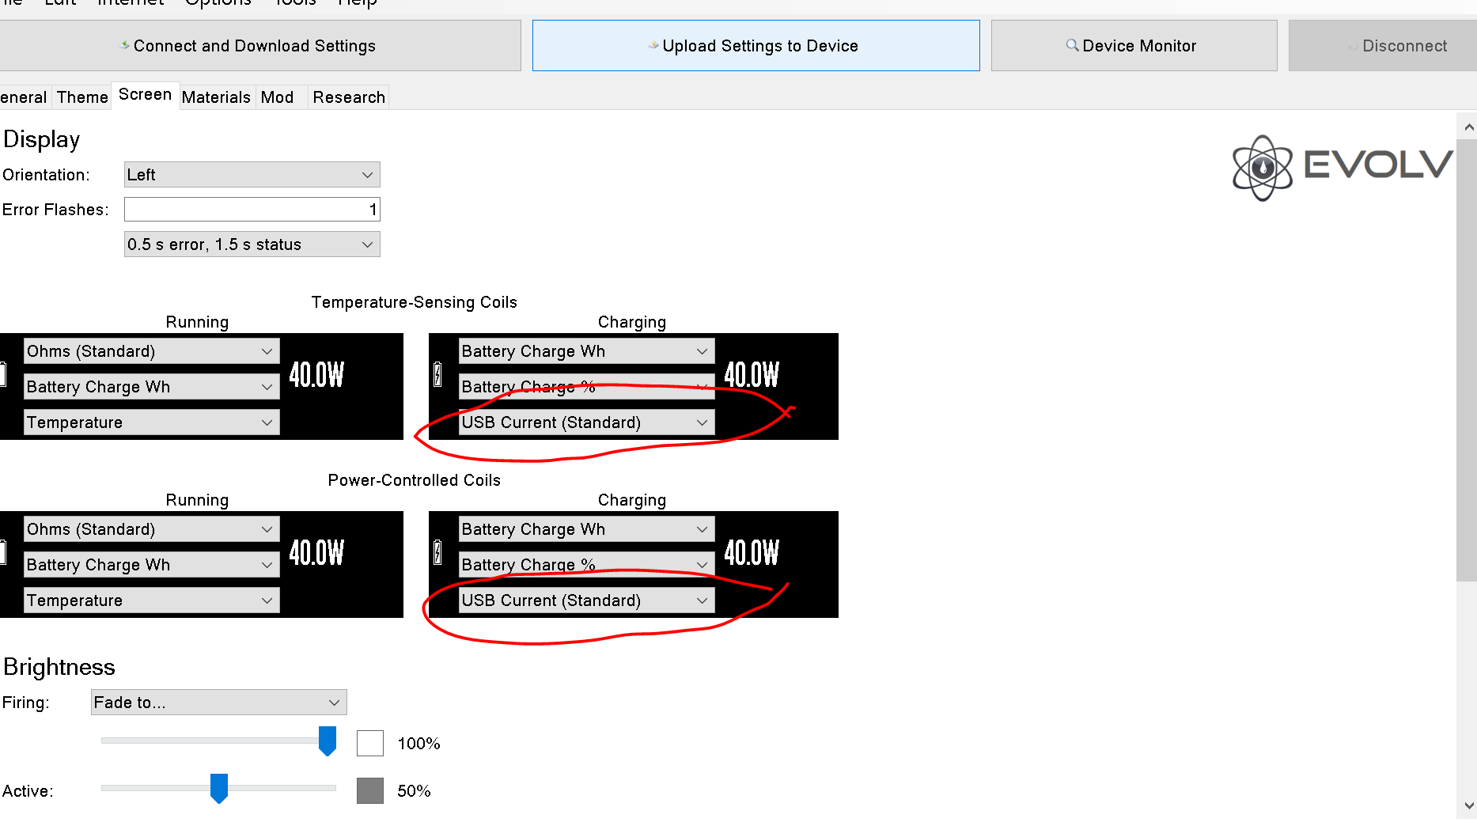1477x822 pixels.
Task: Click the scroll up arrow at top right
Action: 1468,127
